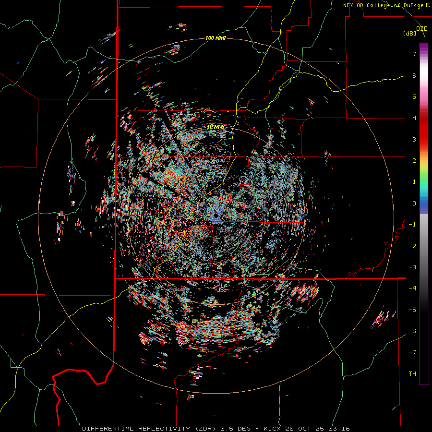This screenshot has height=432, width=432.
Task: Select the -3 label on the dB scale
Action: [412, 267]
